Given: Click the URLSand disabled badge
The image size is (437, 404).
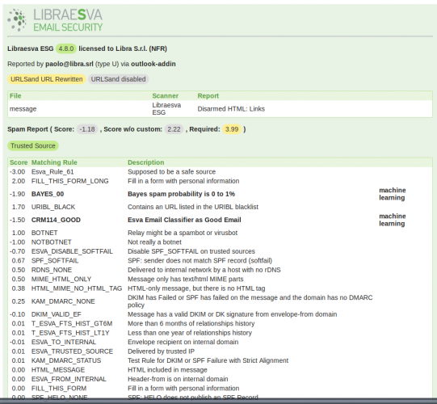Looking at the screenshot, I should (x=119, y=79).
